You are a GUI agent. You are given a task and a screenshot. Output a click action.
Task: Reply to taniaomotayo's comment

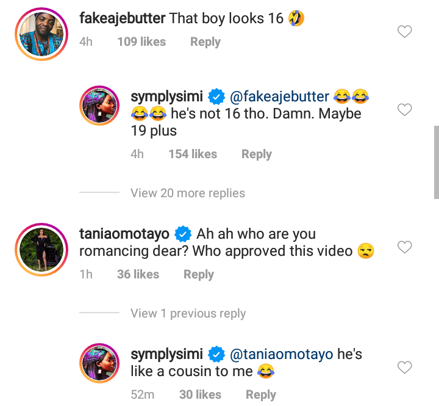pyautogui.click(x=198, y=274)
